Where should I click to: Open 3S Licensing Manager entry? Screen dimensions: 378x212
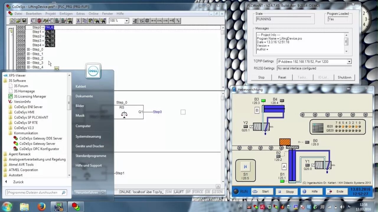click(x=30, y=96)
